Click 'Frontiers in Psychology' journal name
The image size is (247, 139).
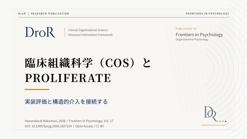[199, 35]
